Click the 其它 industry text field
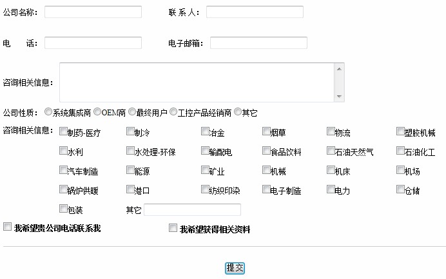 [192, 209]
